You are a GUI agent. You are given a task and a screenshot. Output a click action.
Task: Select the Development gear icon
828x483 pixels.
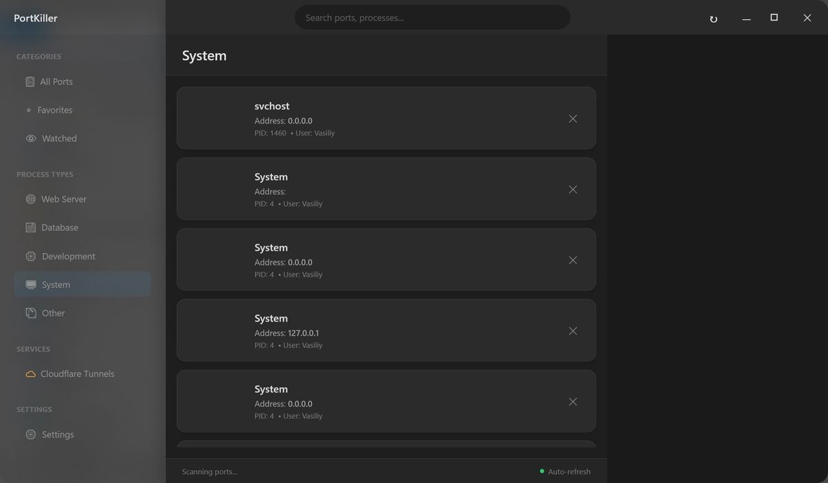(x=30, y=257)
